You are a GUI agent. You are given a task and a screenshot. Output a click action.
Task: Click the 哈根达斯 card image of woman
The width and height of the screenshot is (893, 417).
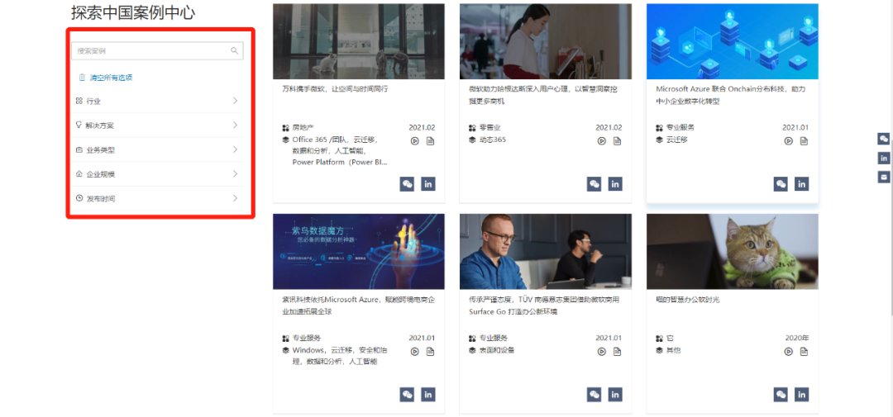(546, 41)
